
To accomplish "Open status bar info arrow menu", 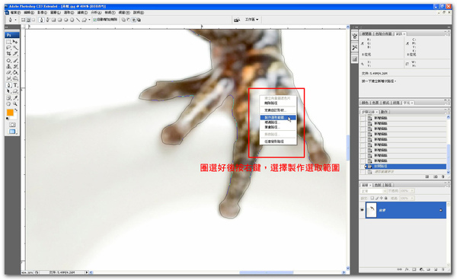I will click(x=87, y=272).
